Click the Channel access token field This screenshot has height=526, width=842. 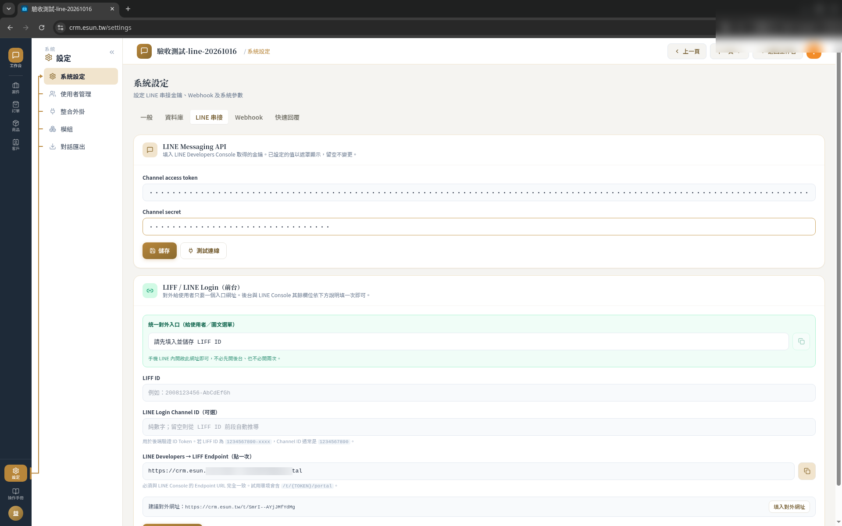[479, 192]
